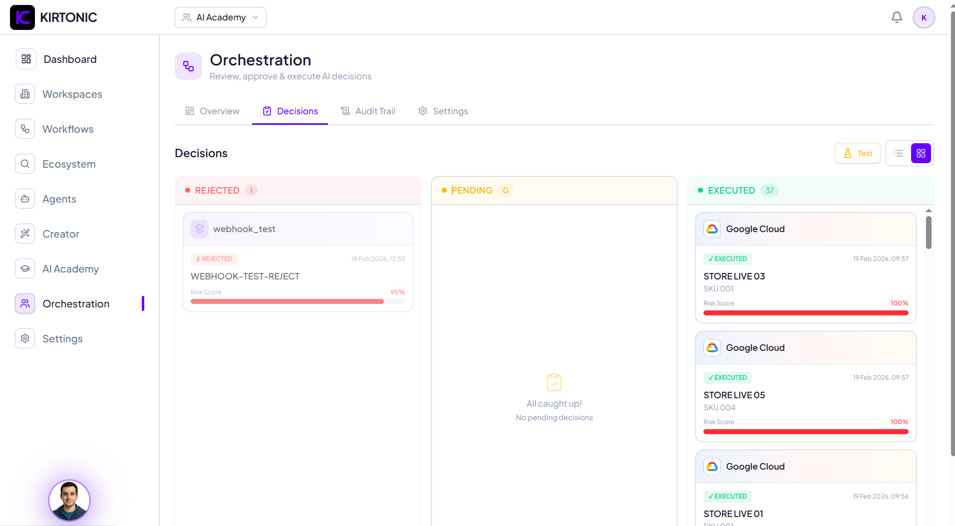
Task: Click the notification bell icon
Action: coord(896,17)
